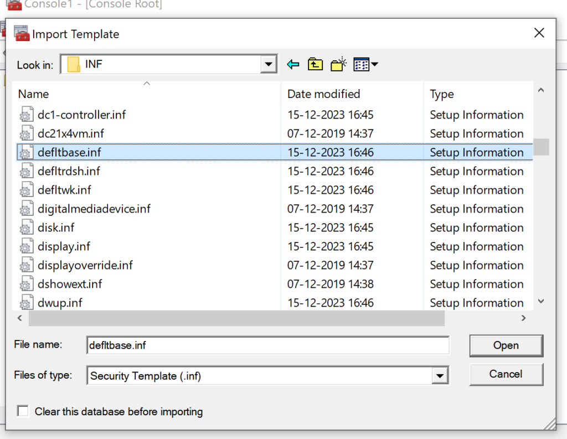Viewport: 567px width, 439px height.
Task: Click the Cancel button
Action: [x=506, y=374]
